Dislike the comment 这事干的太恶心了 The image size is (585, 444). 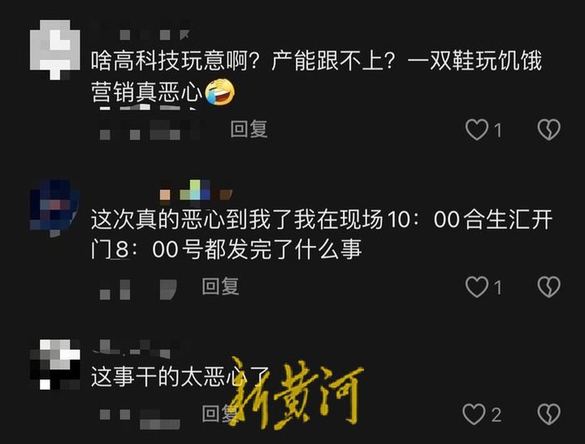549,414
